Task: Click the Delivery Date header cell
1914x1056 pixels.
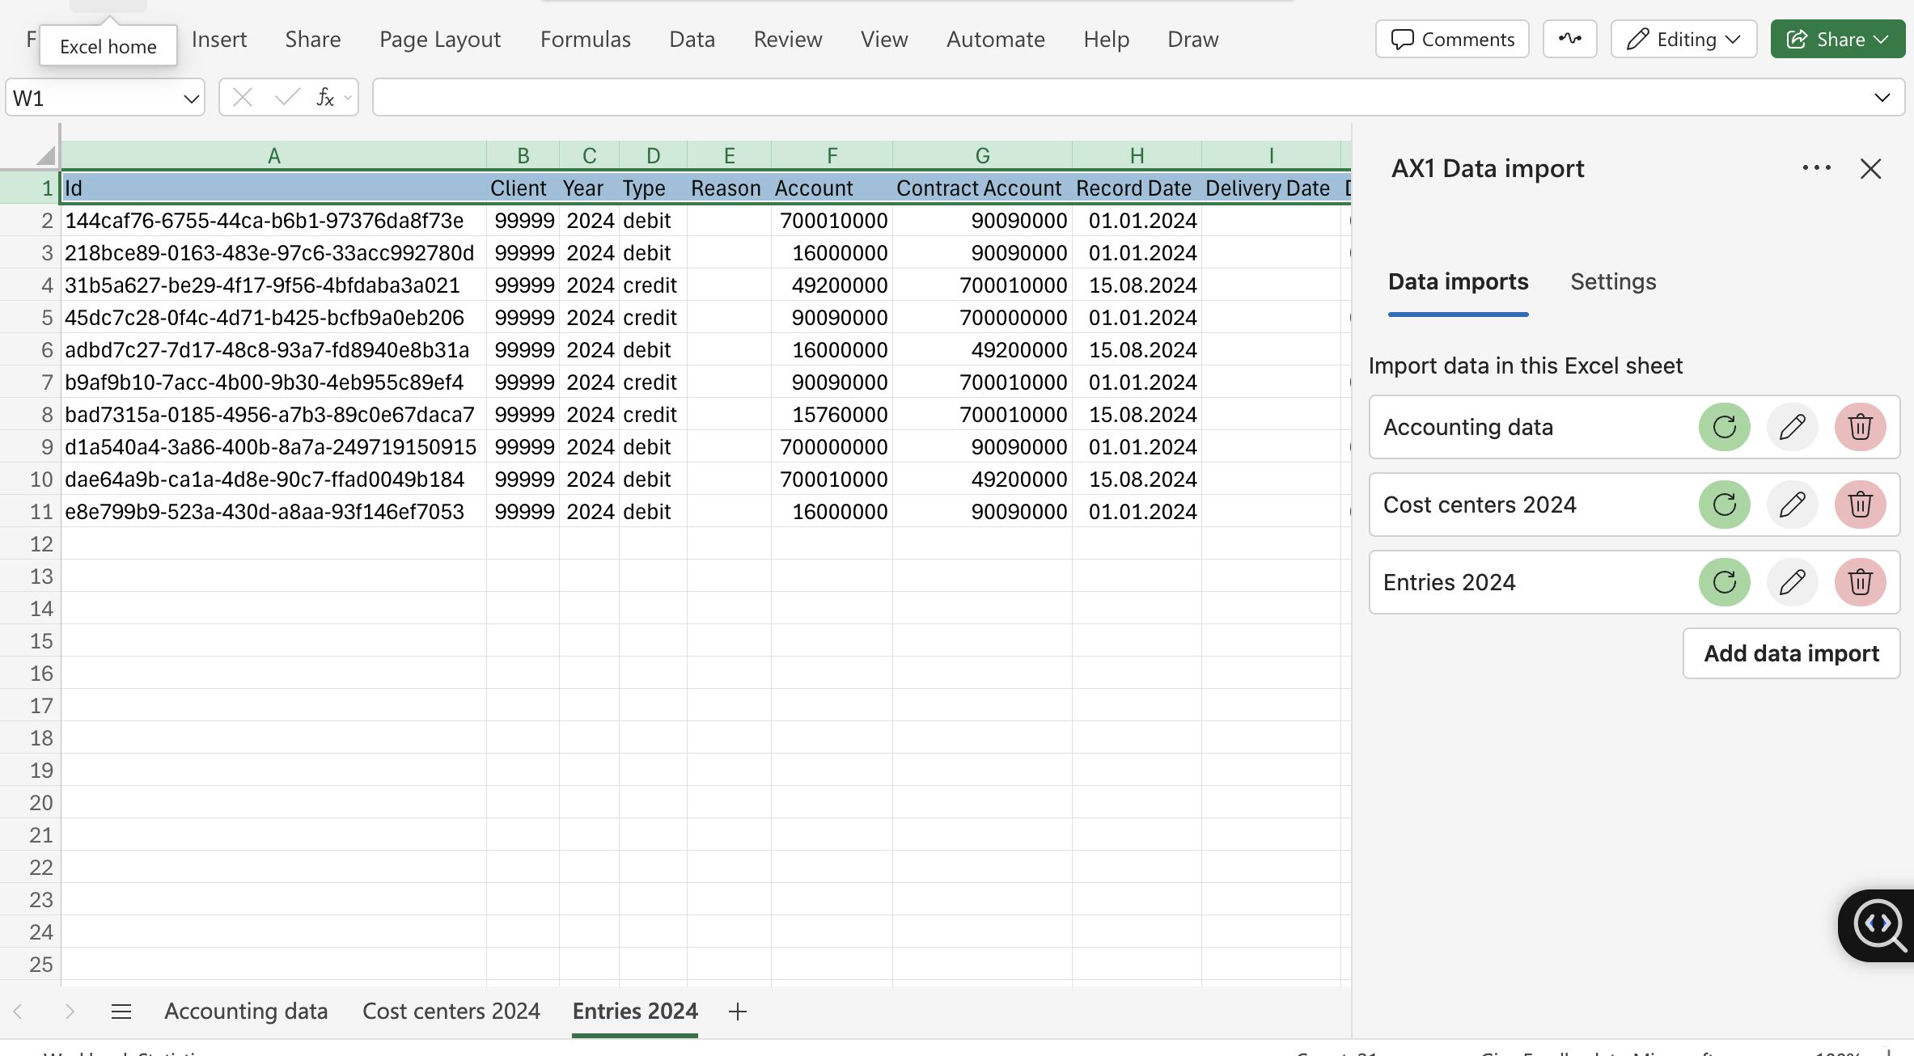Action: tap(1271, 188)
